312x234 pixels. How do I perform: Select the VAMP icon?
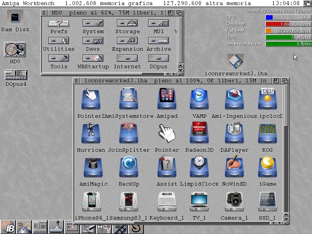(x=199, y=99)
